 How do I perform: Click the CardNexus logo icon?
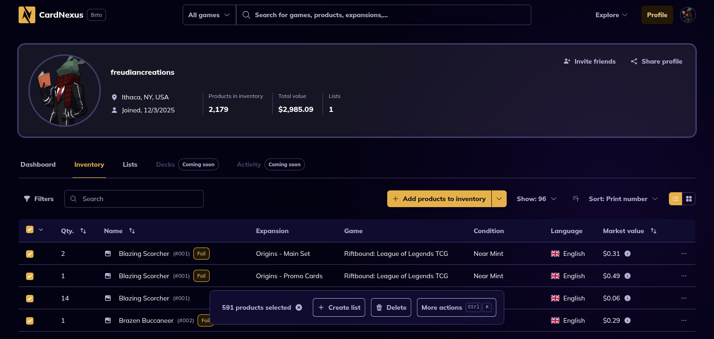(27, 15)
